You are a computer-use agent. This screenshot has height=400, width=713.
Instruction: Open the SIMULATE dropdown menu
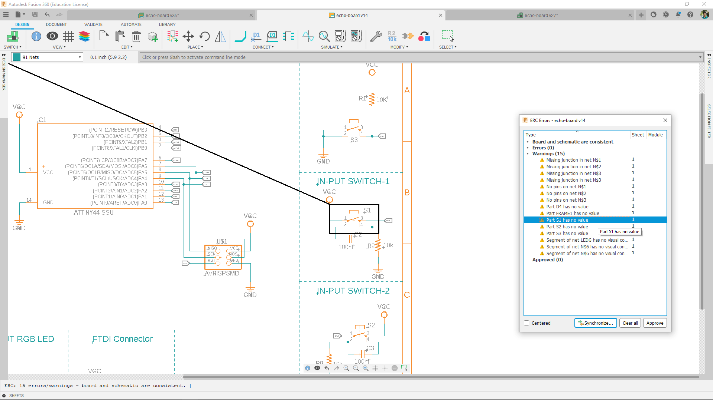(332, 47)
